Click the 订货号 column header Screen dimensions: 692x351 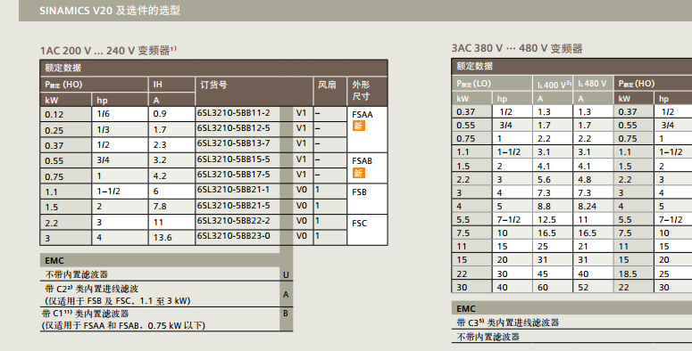[213, 85]
